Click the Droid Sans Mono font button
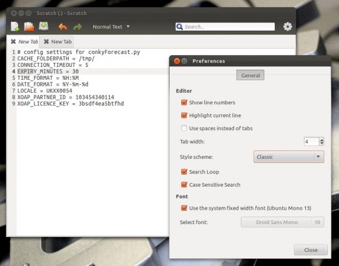The width and height of the screenshot is (339, 266). 276,223
